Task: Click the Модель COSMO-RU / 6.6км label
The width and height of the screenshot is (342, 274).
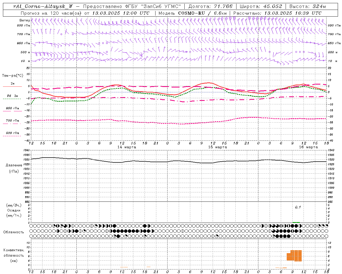Action: 193,13
